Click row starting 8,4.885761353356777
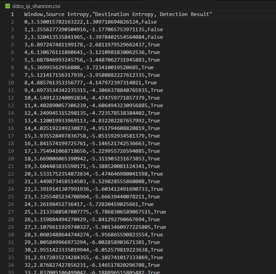The image size is (276, 274). pyautogui.click(x=90, y=82)
